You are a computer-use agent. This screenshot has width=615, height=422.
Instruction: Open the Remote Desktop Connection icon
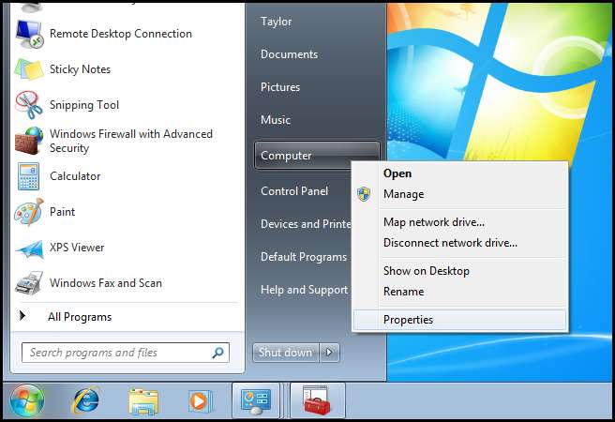(x=29, y=34)
